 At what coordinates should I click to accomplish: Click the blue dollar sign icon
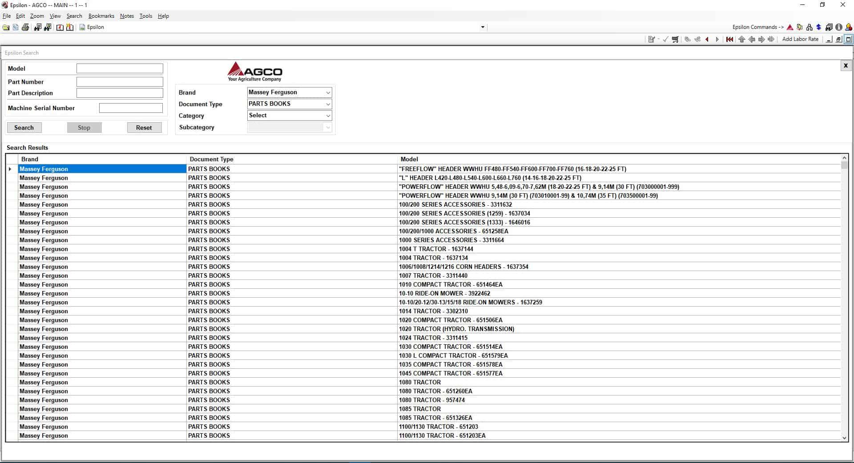(x=818, y=28)
